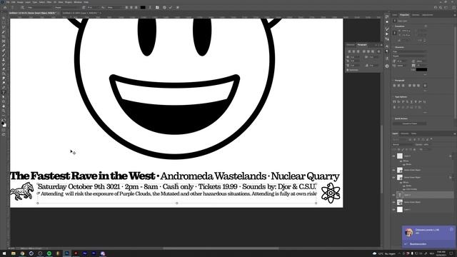The image size is (457, 257).
Task: Right align text in options bar
Action: point(136,7)
